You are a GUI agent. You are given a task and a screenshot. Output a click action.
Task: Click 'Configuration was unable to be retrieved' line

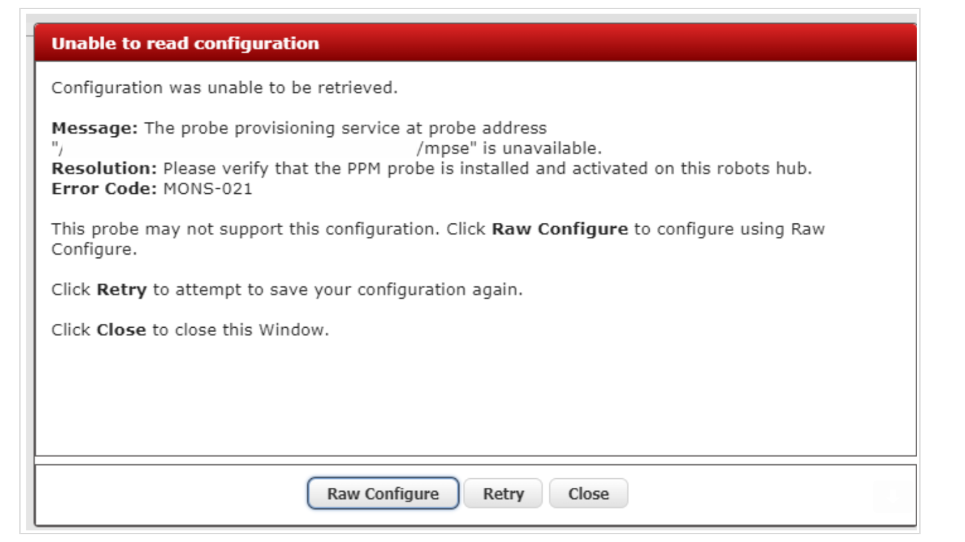[x=224, y=88]
